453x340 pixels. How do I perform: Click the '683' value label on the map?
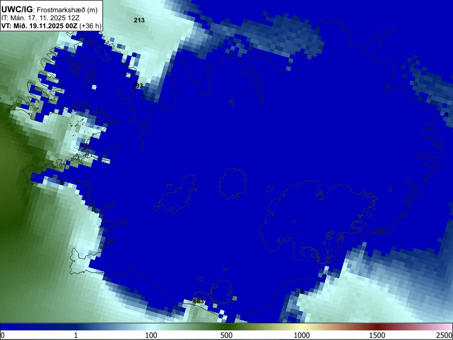click(x=198, y=301)
